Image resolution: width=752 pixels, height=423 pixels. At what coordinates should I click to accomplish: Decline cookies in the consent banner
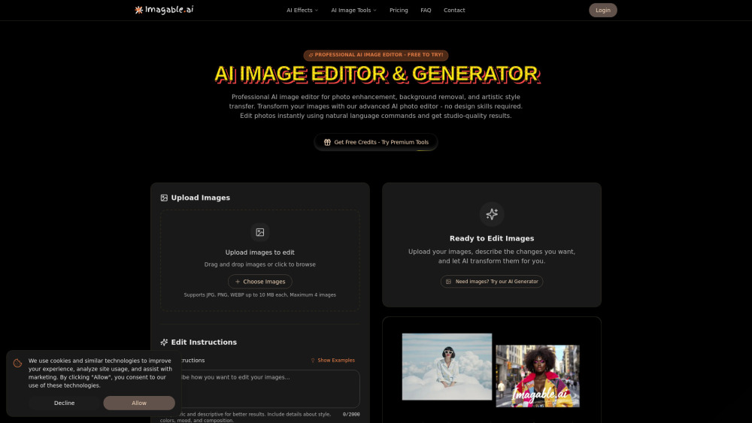(65, 403)
